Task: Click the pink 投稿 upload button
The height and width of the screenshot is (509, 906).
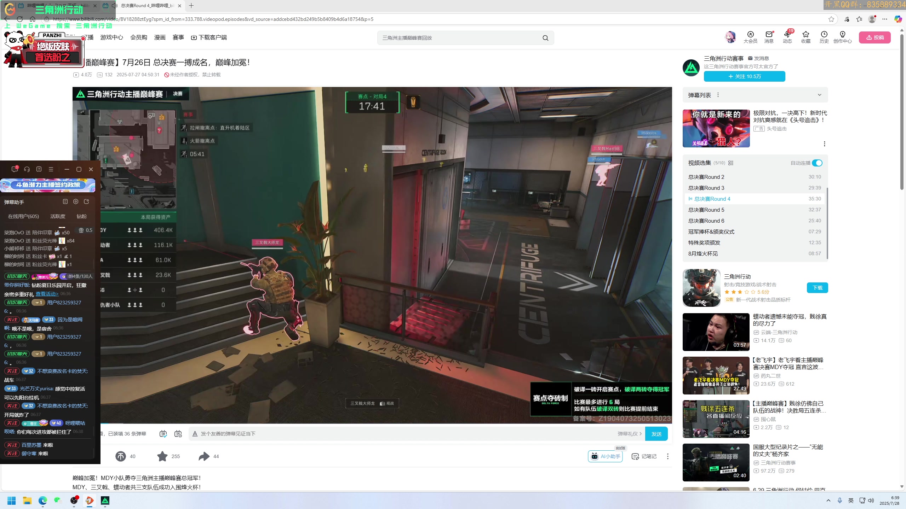Action: pos(875,37)
